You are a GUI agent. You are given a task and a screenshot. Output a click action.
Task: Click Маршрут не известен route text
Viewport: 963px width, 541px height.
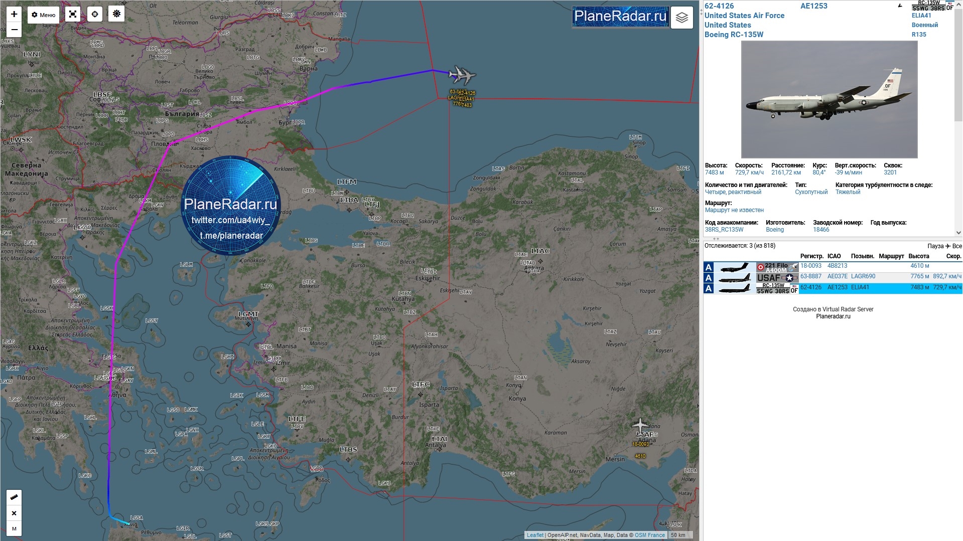click(734, 210)
